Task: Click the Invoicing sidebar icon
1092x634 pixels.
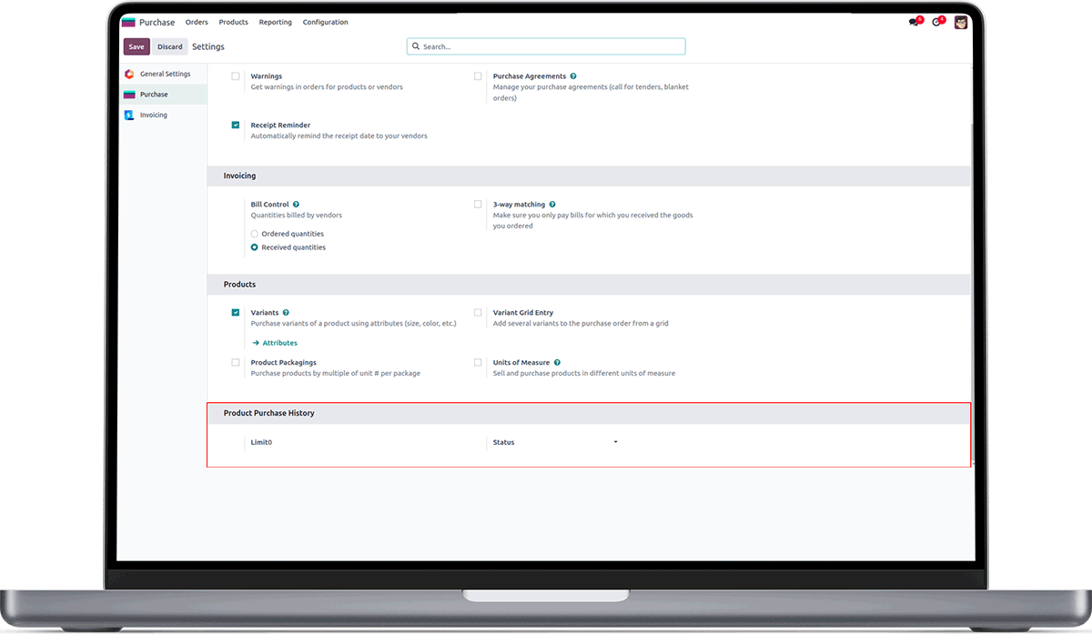Action: point(129,115)
